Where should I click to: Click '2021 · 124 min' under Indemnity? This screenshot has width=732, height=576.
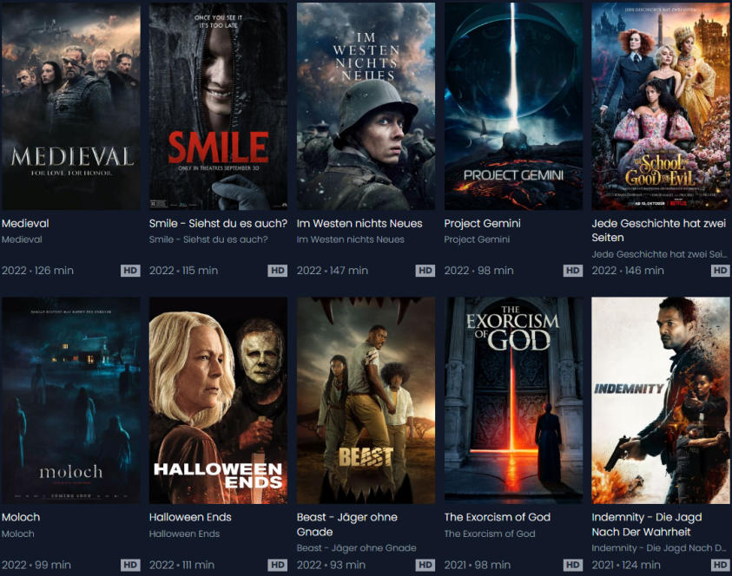(x=626, y=566)
